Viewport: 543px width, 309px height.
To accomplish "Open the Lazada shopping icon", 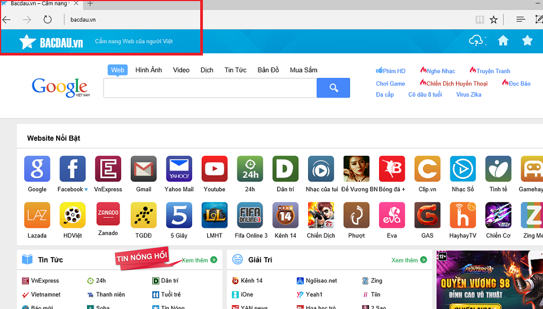I will coord(37,215).
